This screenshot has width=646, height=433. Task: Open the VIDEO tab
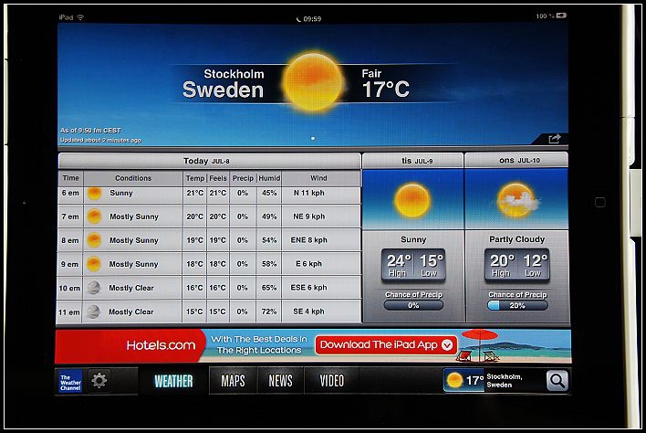point(331,381)
